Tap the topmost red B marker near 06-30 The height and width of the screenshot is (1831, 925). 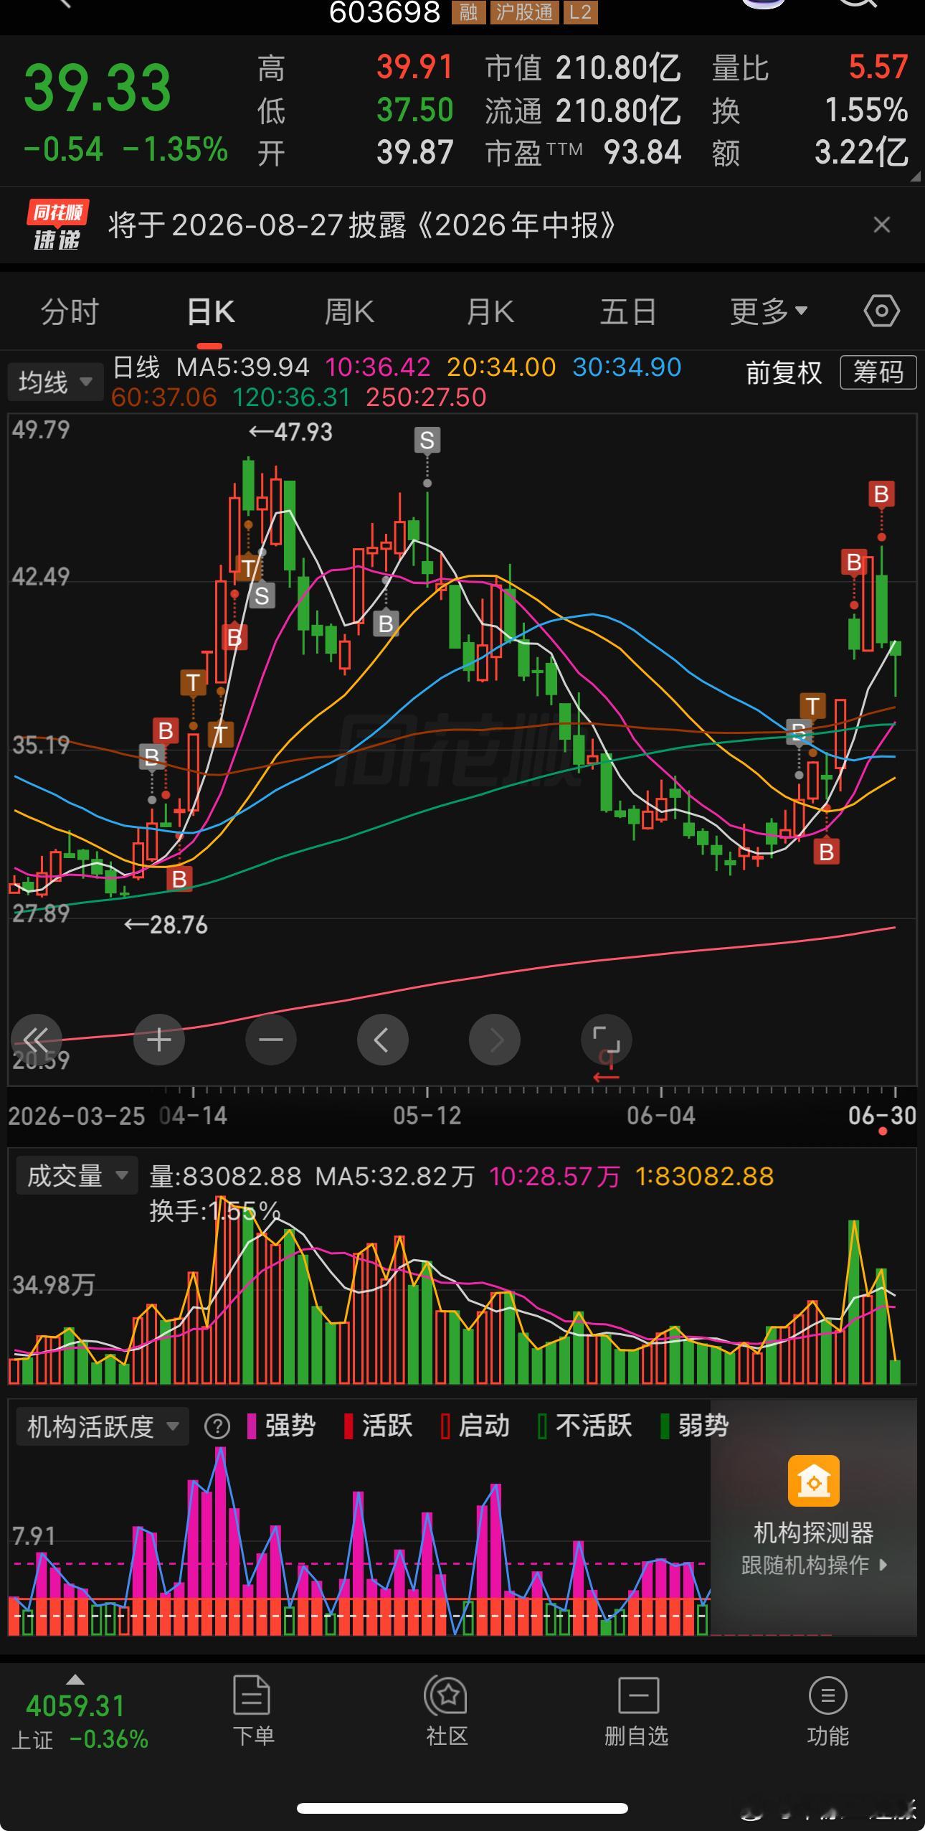point(881,494)
